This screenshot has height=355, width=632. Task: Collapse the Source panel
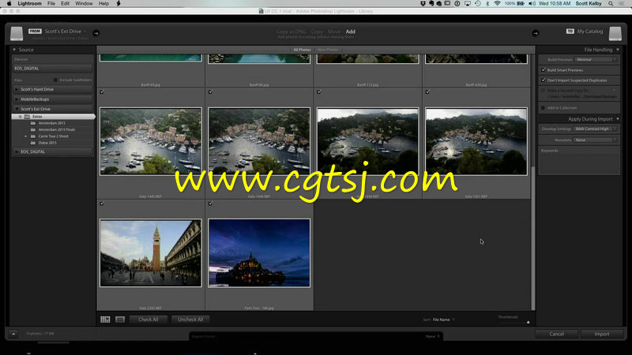[x=14, y=50]
